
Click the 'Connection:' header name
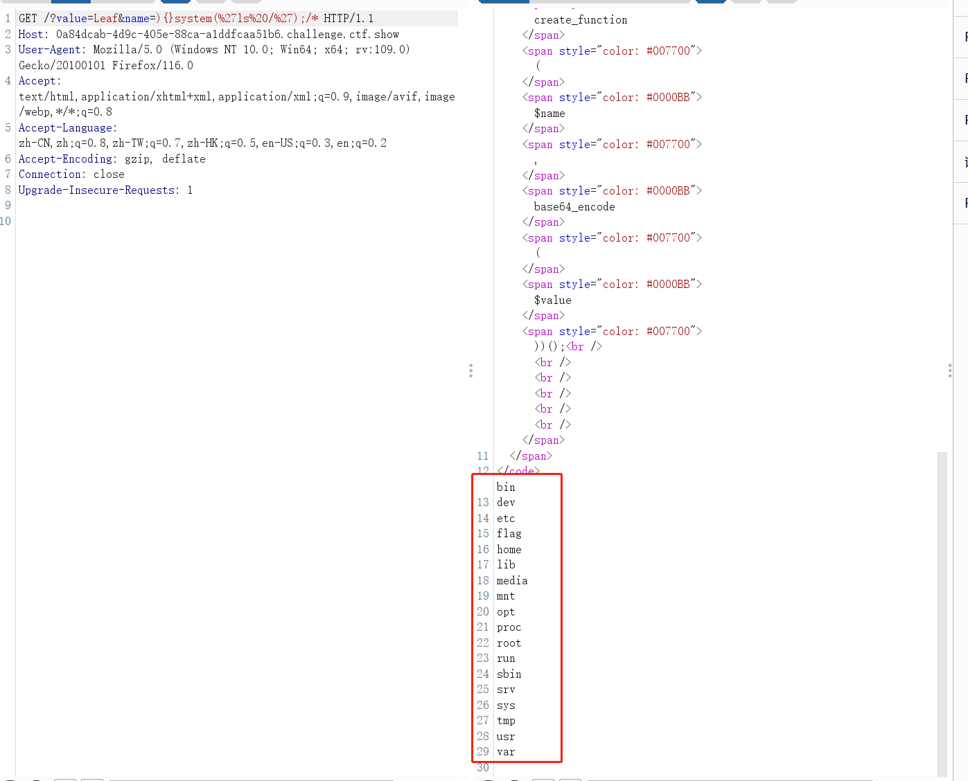click(x=53, y=174)
